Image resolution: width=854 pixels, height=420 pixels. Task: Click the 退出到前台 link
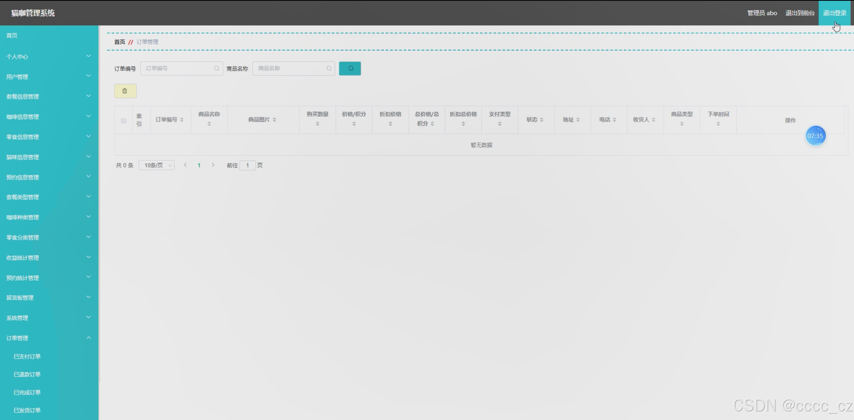[800, 13]
